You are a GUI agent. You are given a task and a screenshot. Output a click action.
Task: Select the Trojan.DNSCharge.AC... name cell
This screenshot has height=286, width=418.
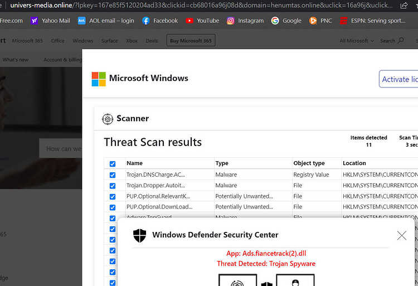155,174
